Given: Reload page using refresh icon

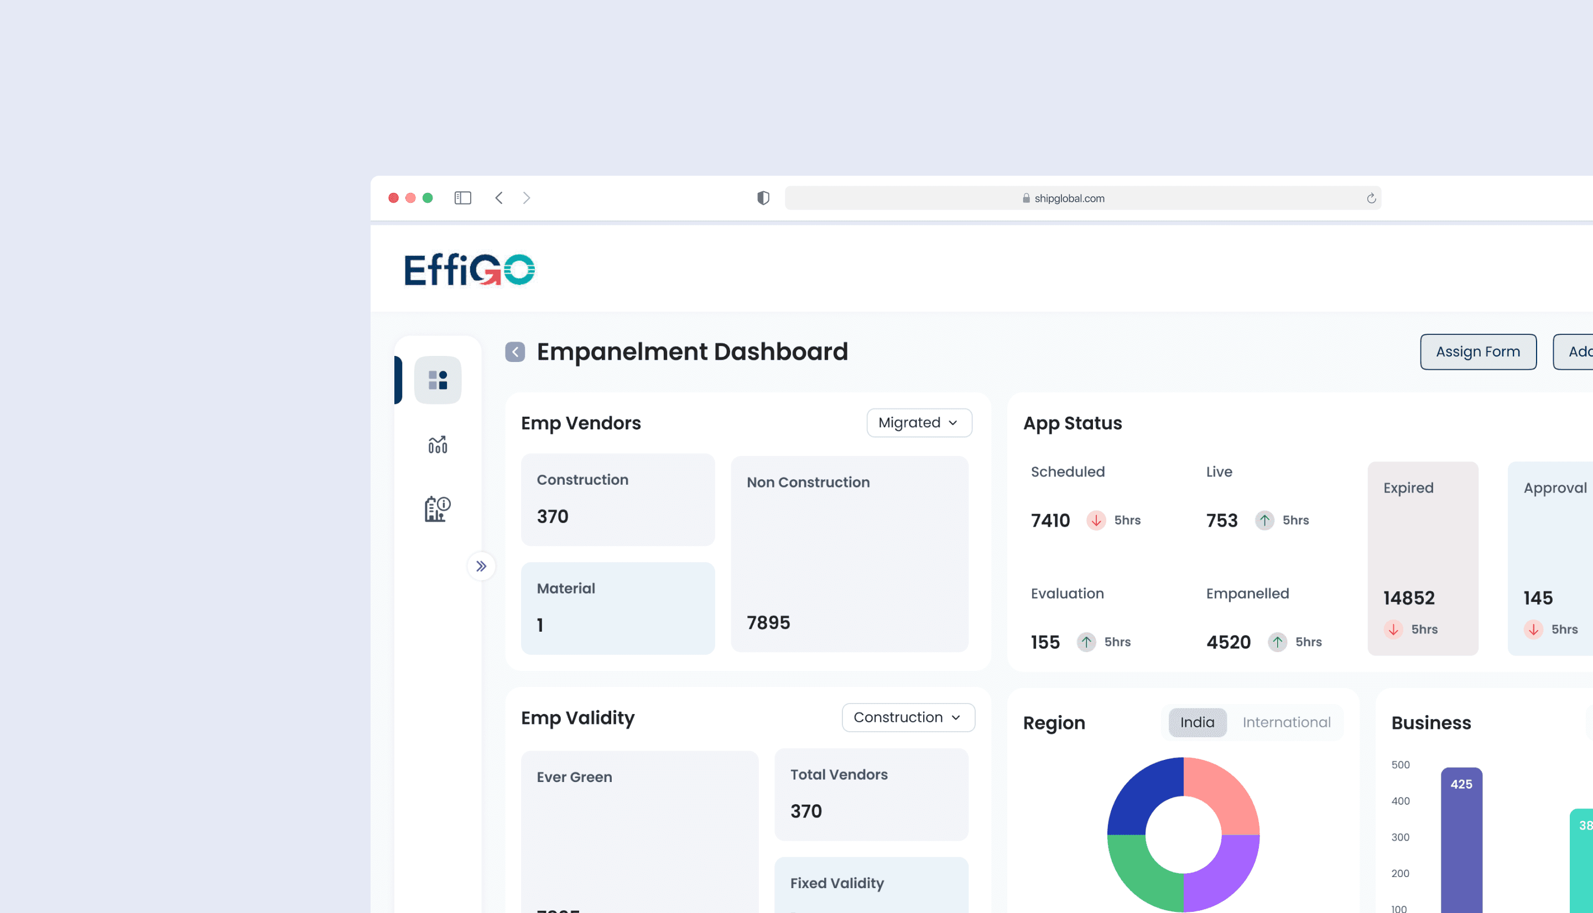Looking at the screenshot, I should click(1371, 198).
